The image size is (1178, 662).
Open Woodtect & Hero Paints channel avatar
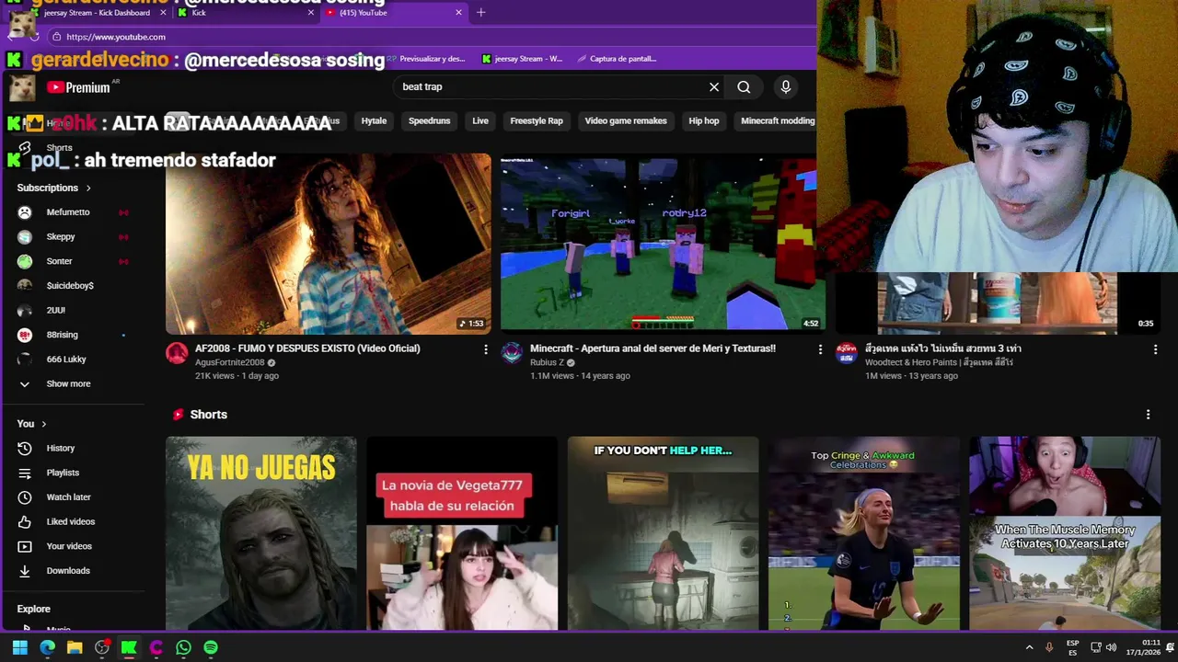coord(847,353)
